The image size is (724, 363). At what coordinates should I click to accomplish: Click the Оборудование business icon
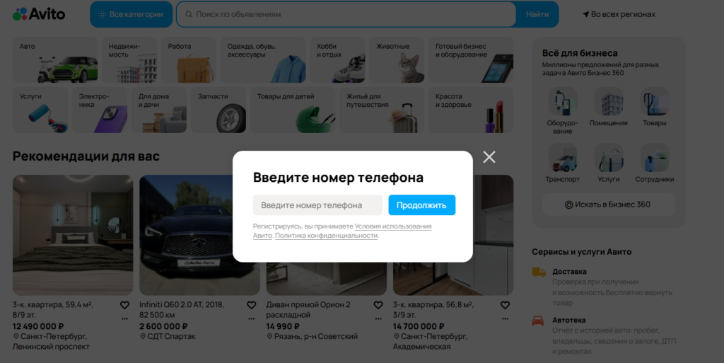pyautogui.click(x=562, y=102)
